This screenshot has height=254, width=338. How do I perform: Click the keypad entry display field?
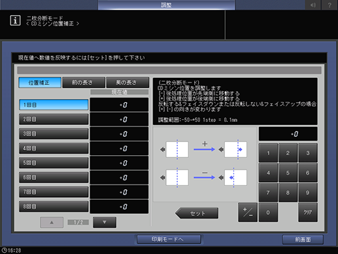288,134
